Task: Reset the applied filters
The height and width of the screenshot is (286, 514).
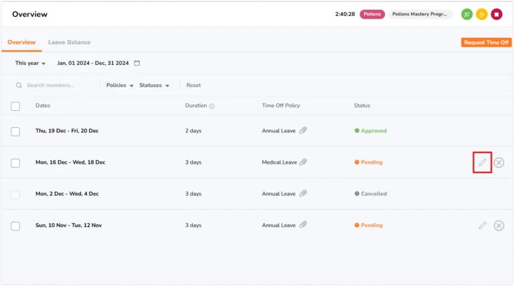Action: click(x=193, y=86)
